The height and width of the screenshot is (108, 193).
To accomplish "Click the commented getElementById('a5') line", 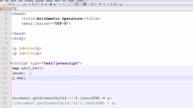I will coord(64,103).
